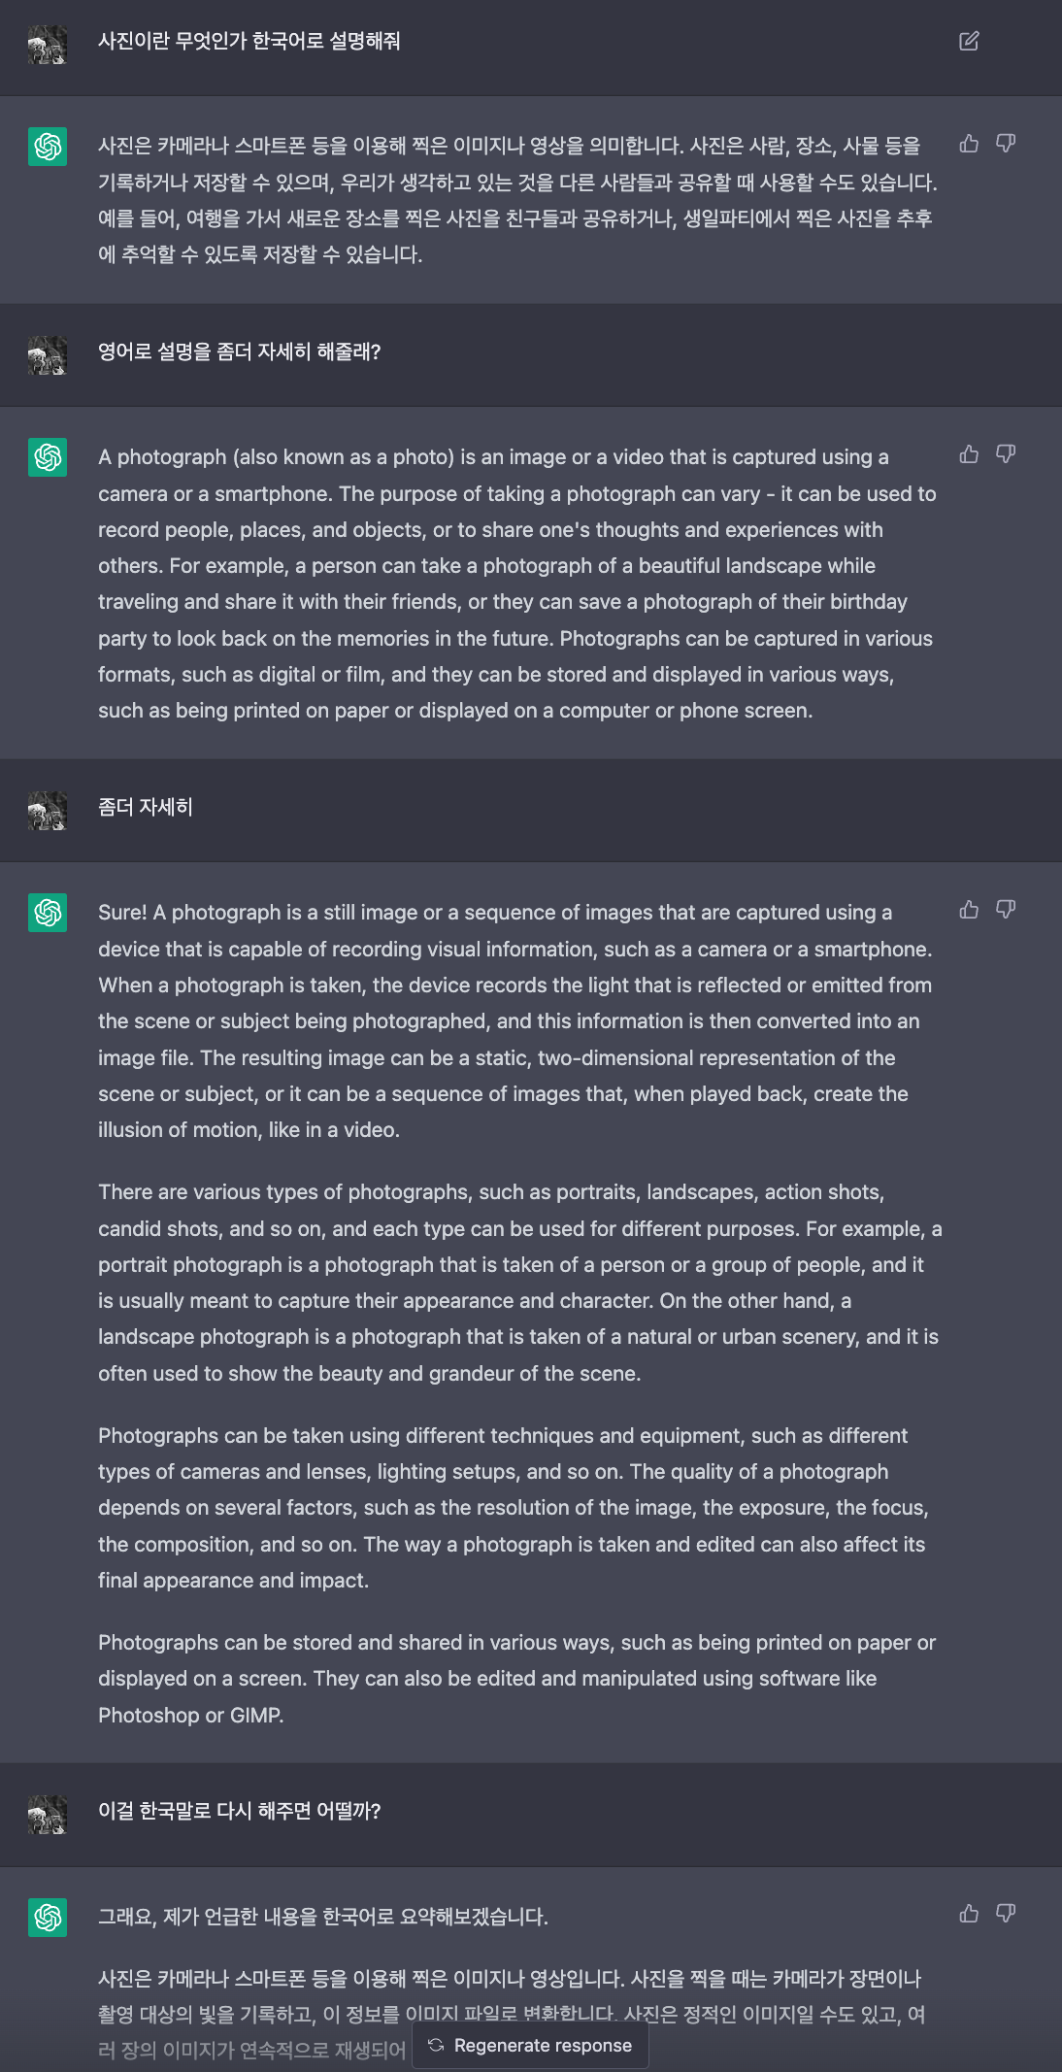
Task: Click the '사진이란 무엇인가 한국어로 설명해줘' prompt text
Action: point(249,41)
